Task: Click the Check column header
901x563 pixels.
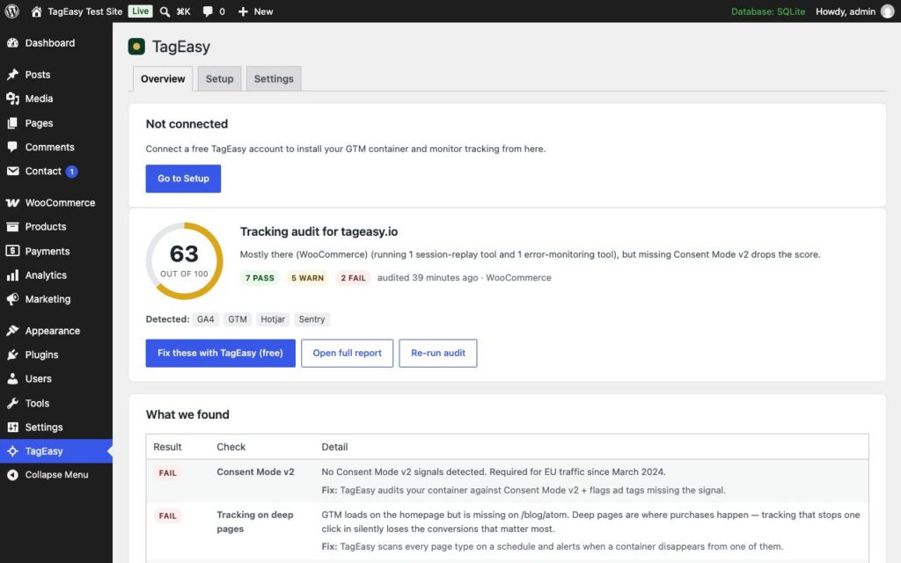Action: click(x=231, y=447)
